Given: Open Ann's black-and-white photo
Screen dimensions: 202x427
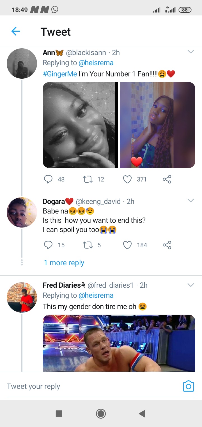Looking at the screenshot, I should (80, 125).
